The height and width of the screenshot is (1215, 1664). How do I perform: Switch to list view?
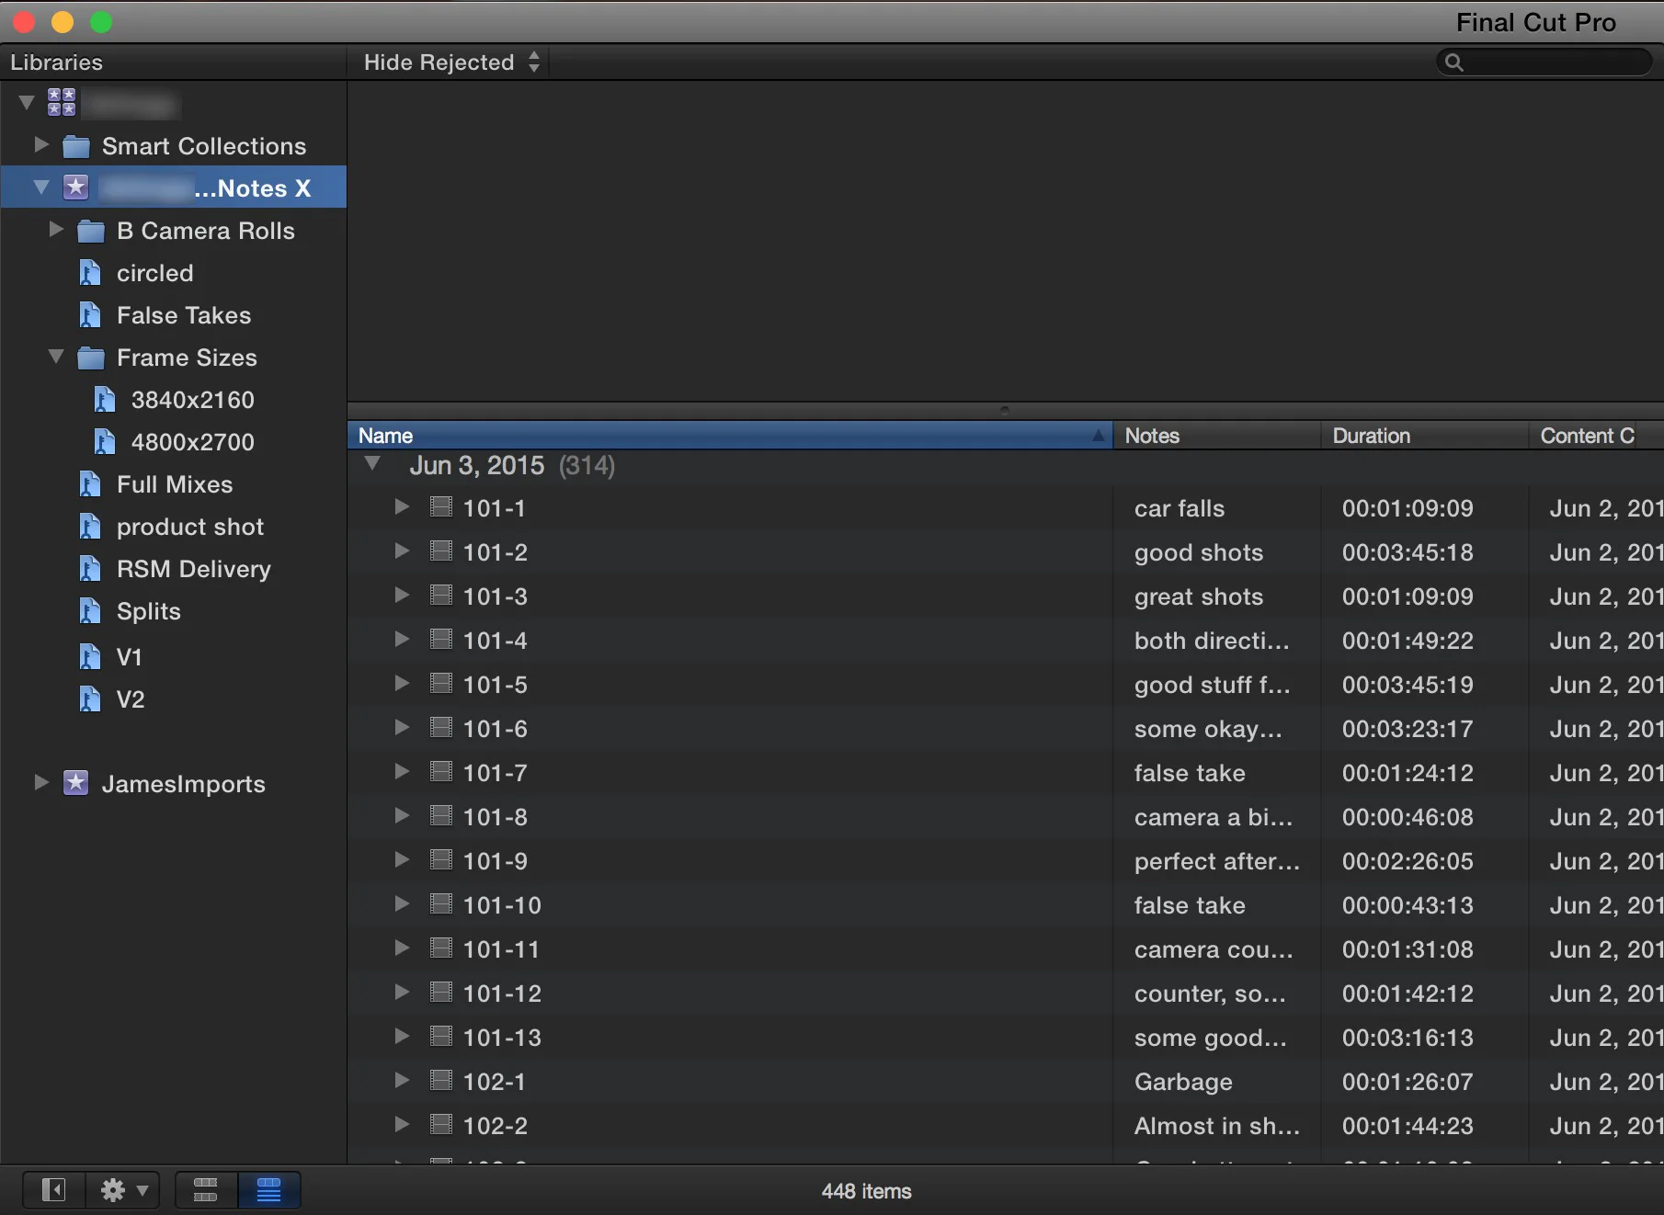pos(268,1190)
